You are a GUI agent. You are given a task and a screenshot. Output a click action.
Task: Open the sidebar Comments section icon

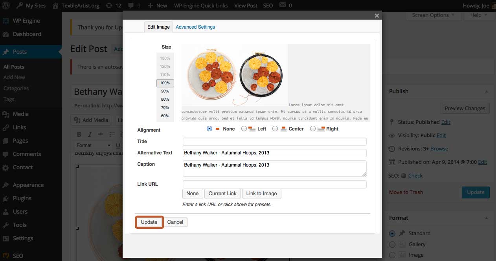coord(6,154)
